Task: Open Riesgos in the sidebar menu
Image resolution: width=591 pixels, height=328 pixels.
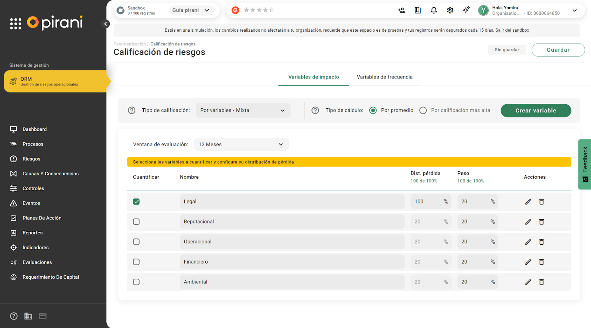Action: 31,159
